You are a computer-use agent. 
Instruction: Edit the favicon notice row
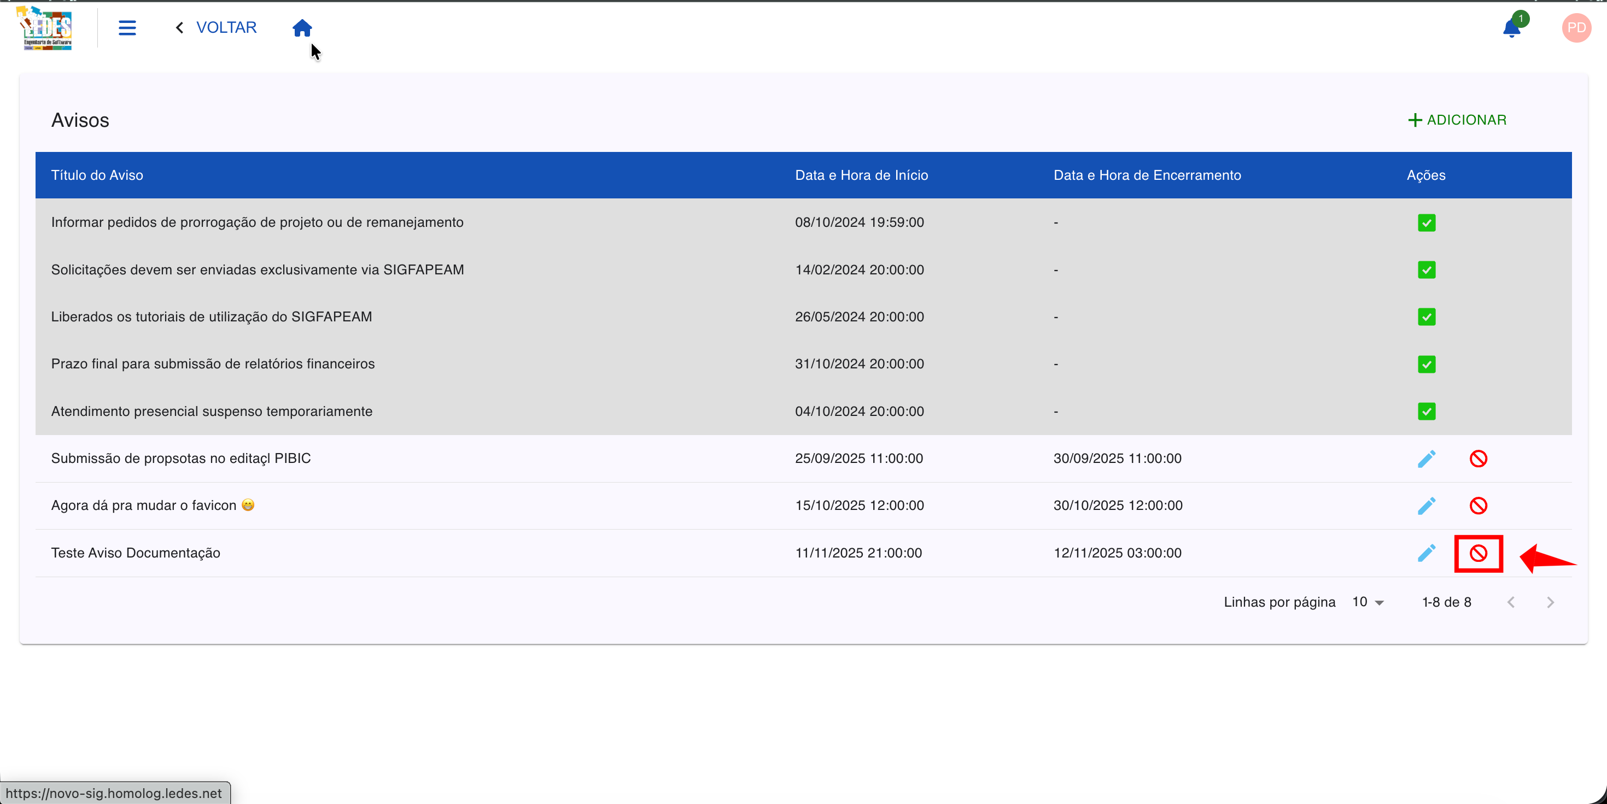[x=1426, y=505]
